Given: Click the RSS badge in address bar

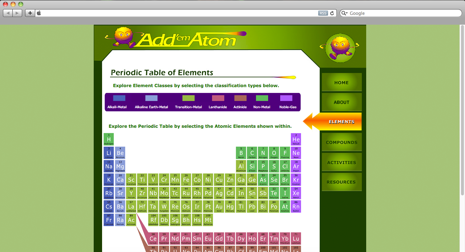Looking at the screenshot, I should pos(323,13).
